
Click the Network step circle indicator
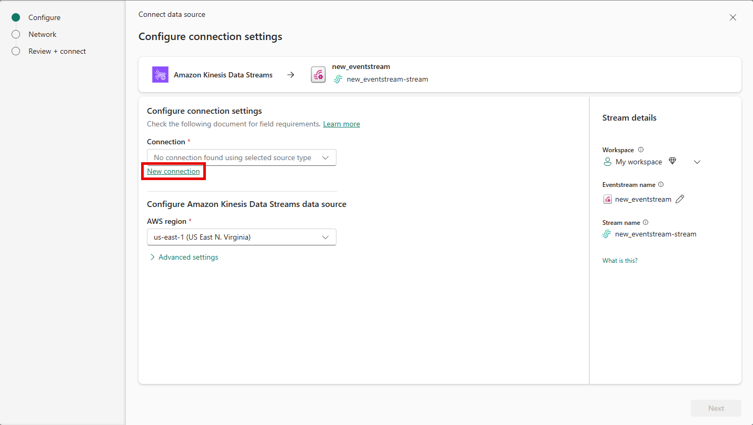point(16,34)
